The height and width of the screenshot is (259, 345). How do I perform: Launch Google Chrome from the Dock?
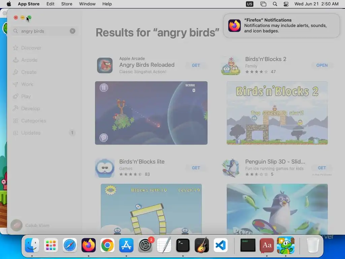(x=107, y=245)
